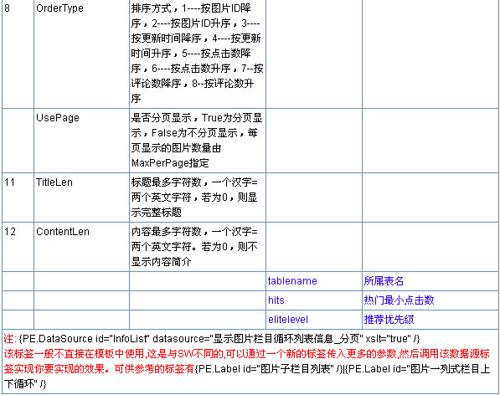The image size is (500, 395).
Task: Click the 推荐优先级 description text
Action: [x=389, y=320]
